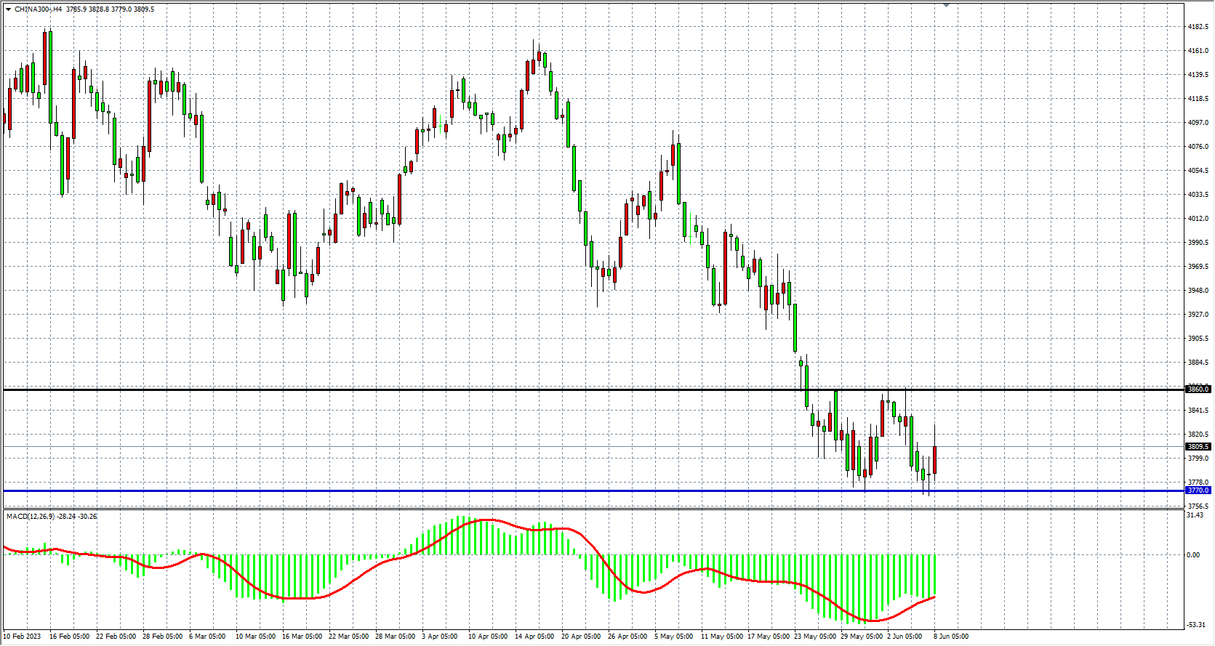Image resolution: width=1215 pixels, height=646 pixels.
Task: Click the 3860.0 price tag on axis
Action: (x=1198, y=389)
